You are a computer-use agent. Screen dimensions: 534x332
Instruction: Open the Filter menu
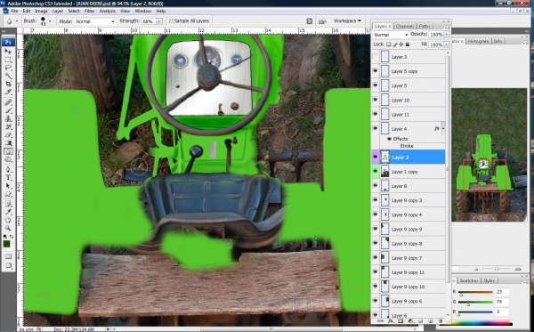(x=89, y=11)
